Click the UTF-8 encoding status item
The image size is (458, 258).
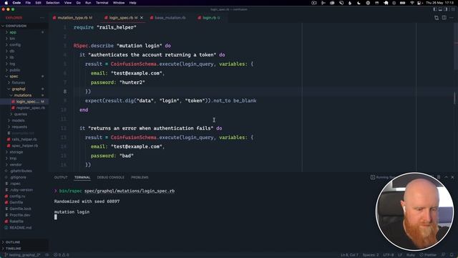click(x=388, y=255)
